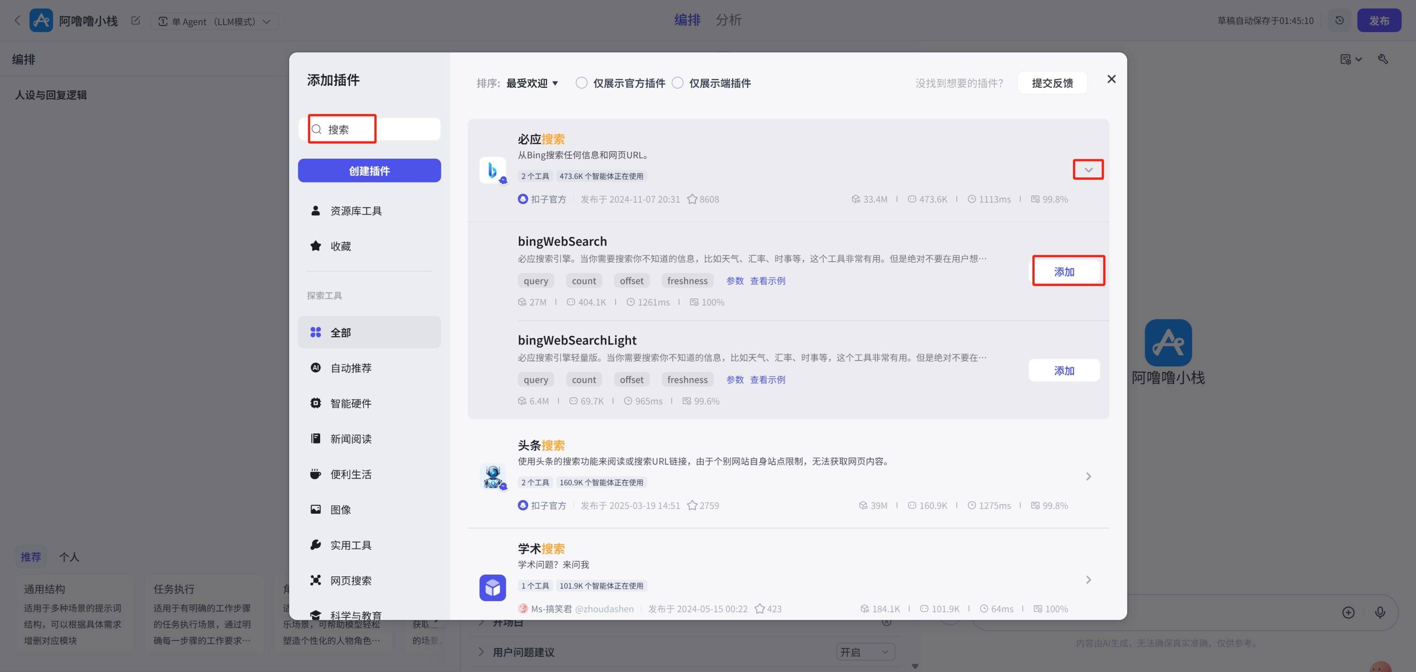The width and height of the screenshot is (1416, 672).
Task: Click the Bing plugin logo icon
Action: point(493,170)
